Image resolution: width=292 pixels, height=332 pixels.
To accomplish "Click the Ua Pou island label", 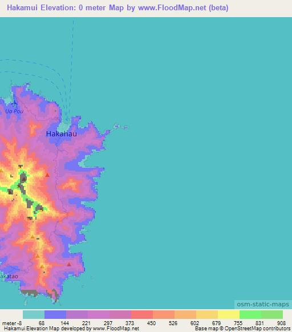I will click(14, 111).
